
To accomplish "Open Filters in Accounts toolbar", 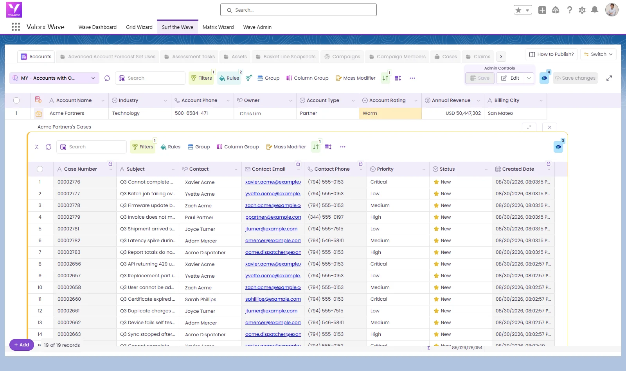I will pyautogui.click(x=201, y=78).
